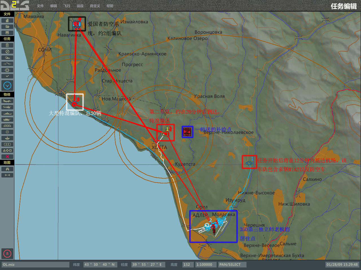Click the Воронцовка town label

point(208,32)
